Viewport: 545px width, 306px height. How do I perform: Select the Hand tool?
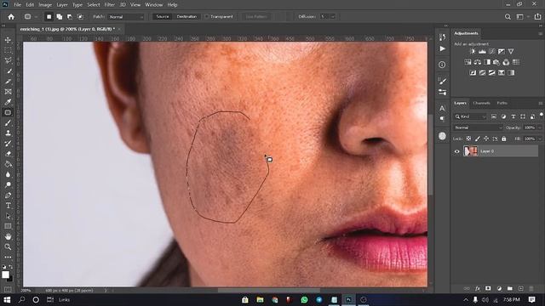pos(8,236)
